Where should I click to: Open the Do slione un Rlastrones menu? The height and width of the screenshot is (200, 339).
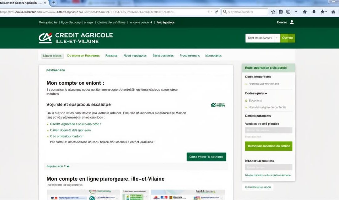click(83, 56)
